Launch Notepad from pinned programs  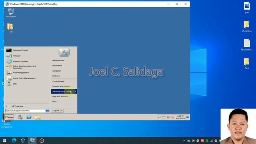pos(27,56)
